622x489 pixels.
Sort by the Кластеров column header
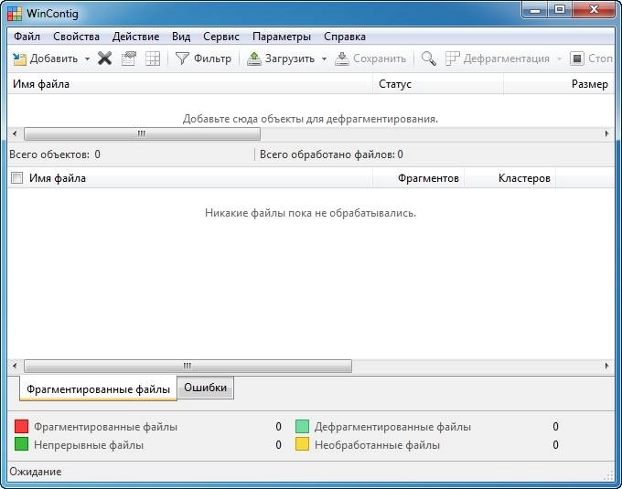(x=509, y=178)
